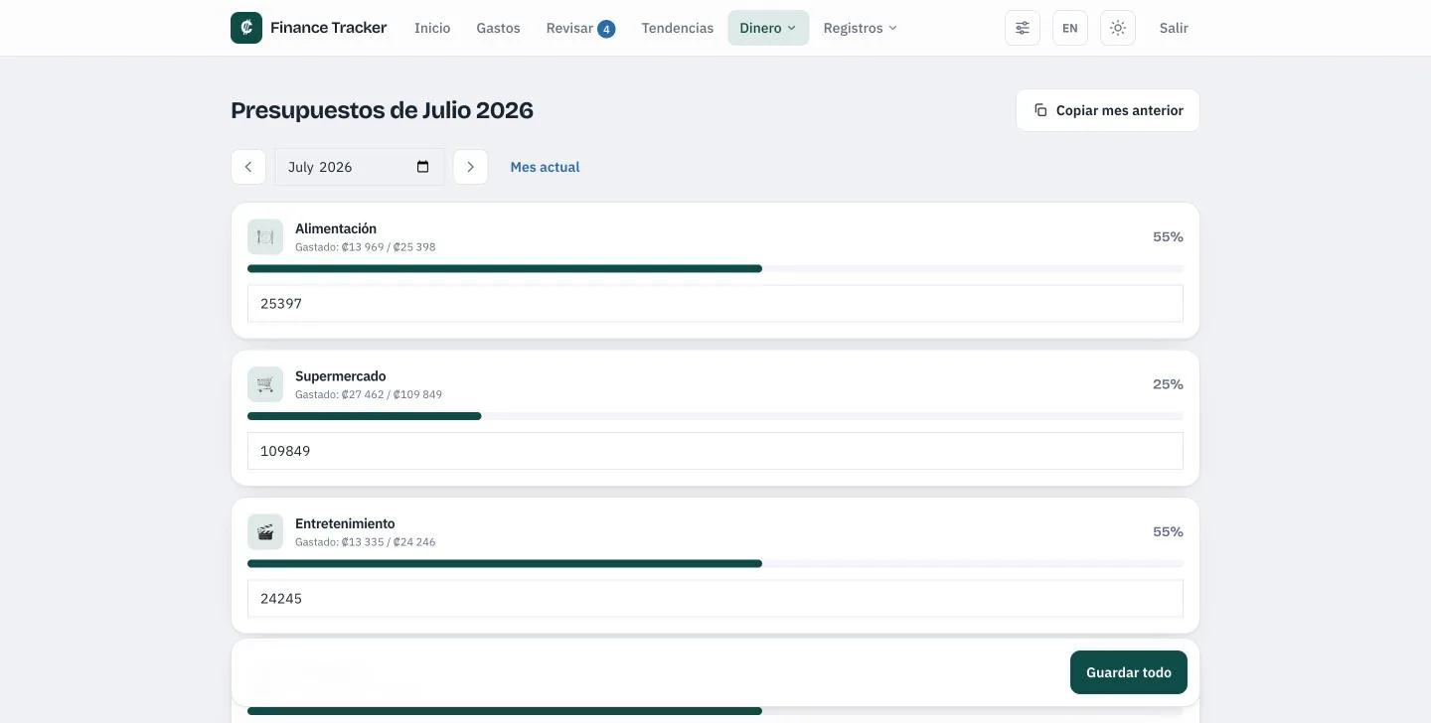Click the Guardar todo button
Image resolution: width=1431 pixels, height=723 pixels.
pos(1129,672)
